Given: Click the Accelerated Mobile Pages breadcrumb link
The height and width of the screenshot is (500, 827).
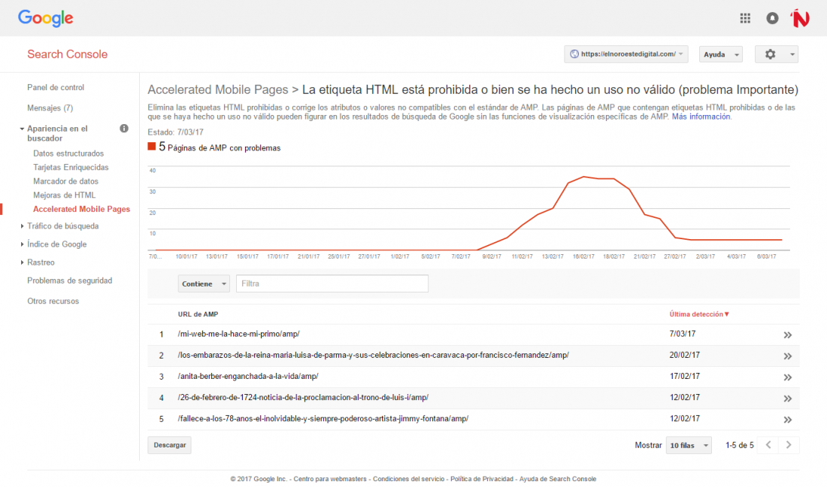Looking at the screenshot, I should coord(218,89).
